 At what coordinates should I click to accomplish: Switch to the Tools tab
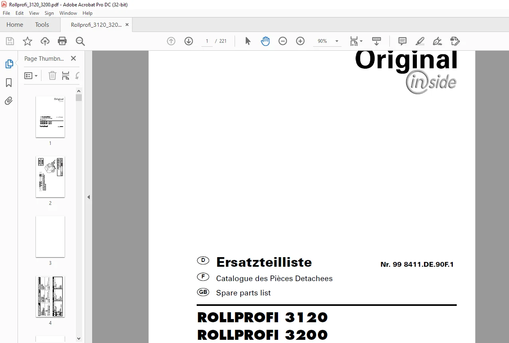[x=42, y=25]
